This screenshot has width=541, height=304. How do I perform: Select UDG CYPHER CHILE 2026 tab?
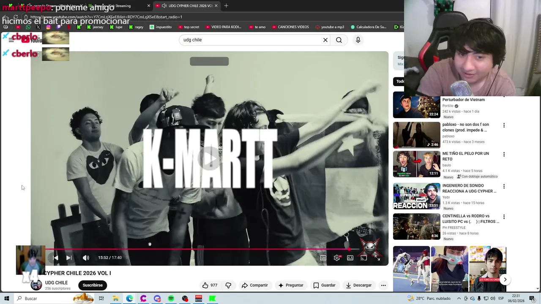pyautogui.click(x=186, y=6)
